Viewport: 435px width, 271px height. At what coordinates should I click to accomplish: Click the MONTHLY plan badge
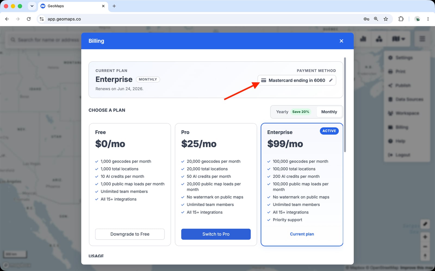click(x=148, y=79)
